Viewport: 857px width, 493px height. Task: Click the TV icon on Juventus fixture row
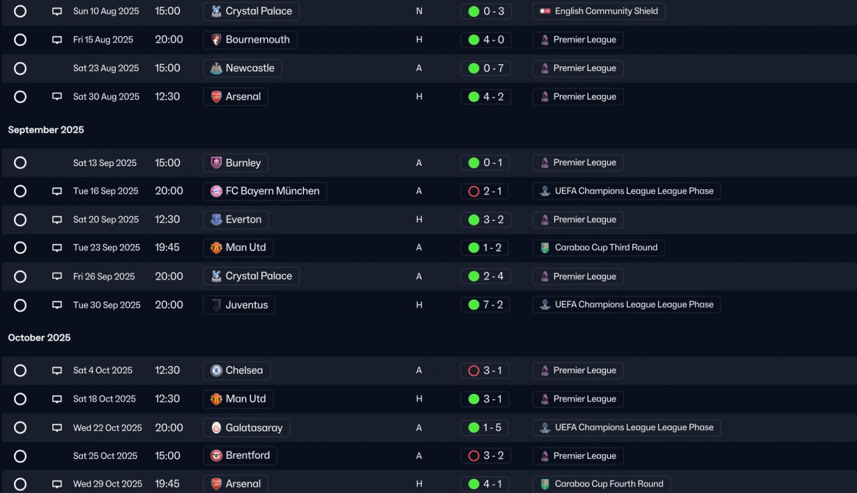(57, 305)
